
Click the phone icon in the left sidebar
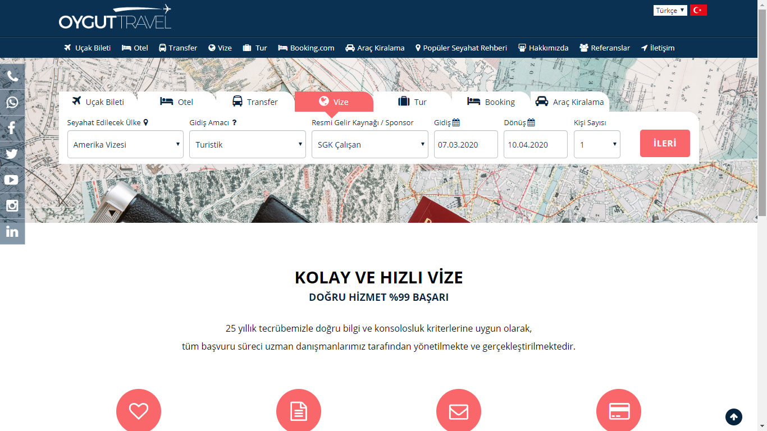pos(12,77)
